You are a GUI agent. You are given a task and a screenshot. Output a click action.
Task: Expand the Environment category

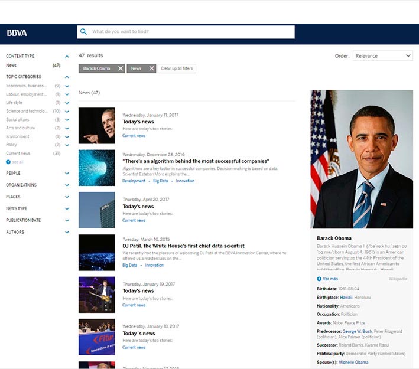tap(67, 137)
